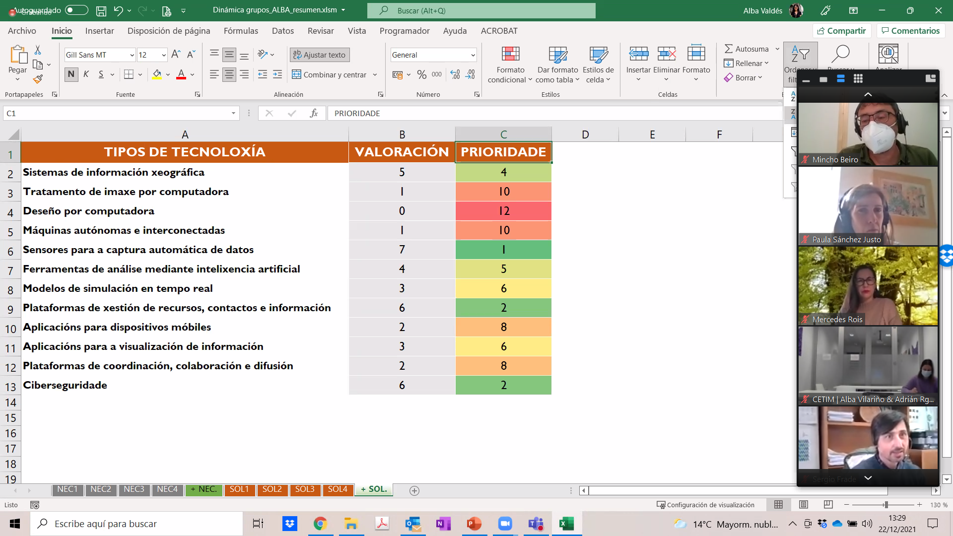Click the Format Painter brush icon

(x=38, y=79)
